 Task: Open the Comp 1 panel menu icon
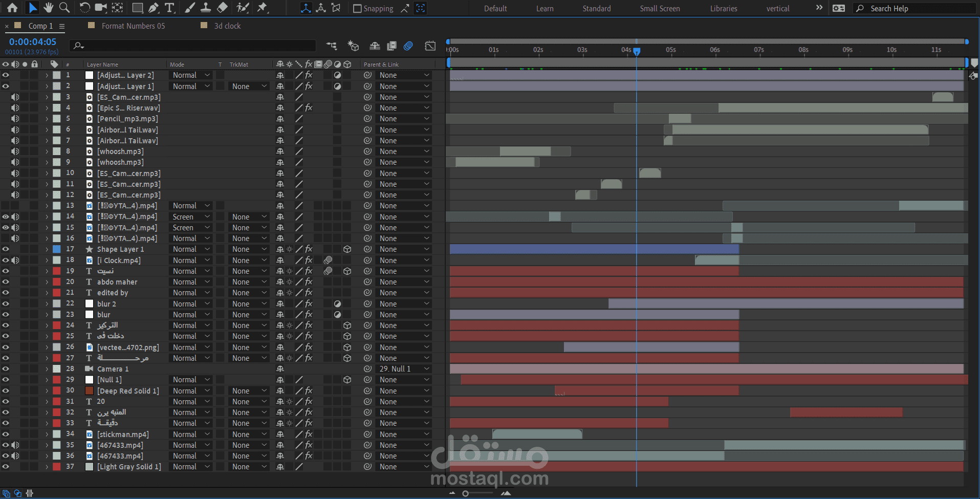click(62, 26)
